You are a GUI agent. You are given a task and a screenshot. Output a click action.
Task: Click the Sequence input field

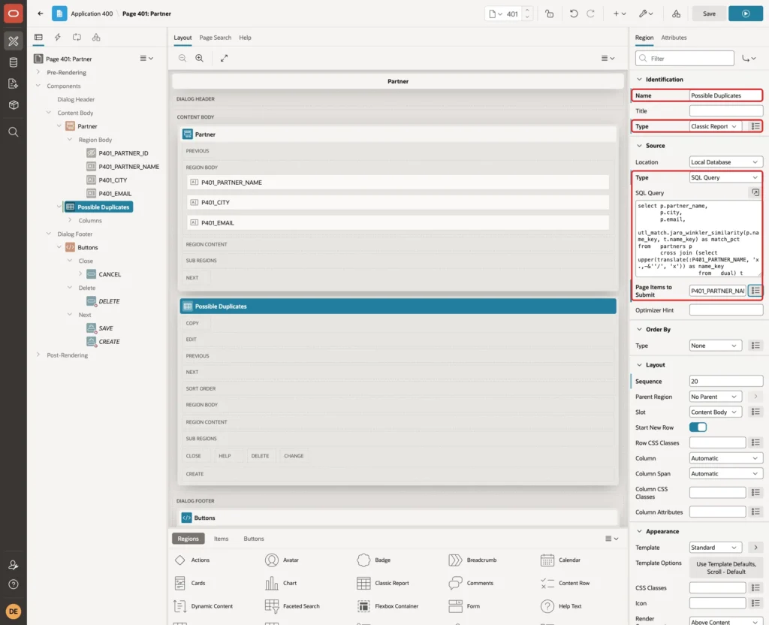(x=725, y=381)
